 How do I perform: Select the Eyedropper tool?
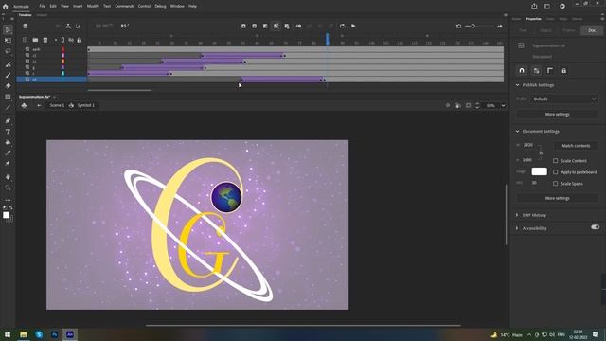pos(8,153)
